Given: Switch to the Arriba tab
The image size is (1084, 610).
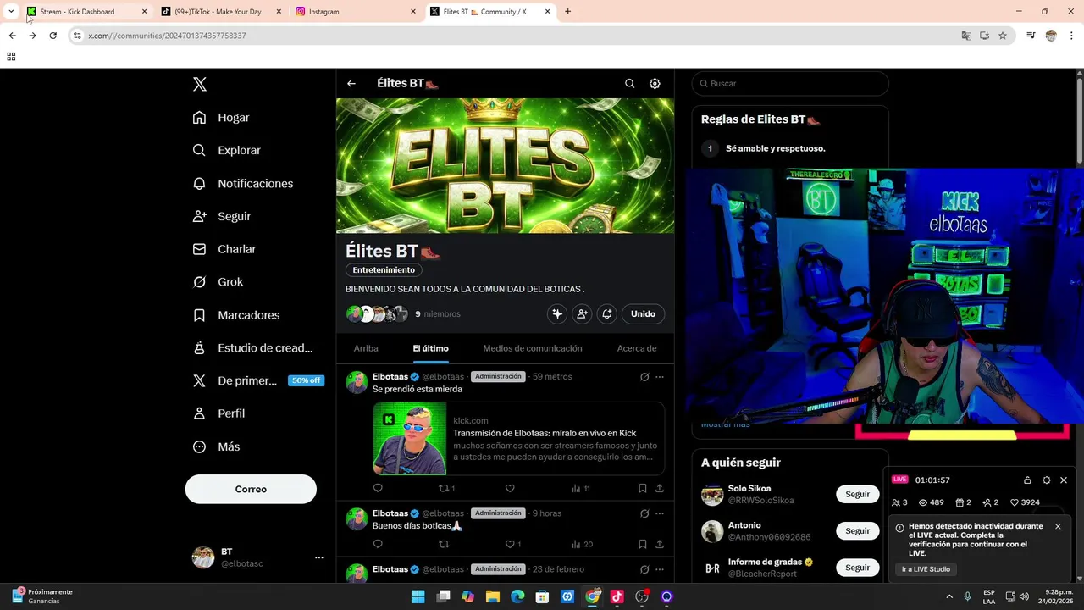Looking at the screenshot, I should point(366,348).
